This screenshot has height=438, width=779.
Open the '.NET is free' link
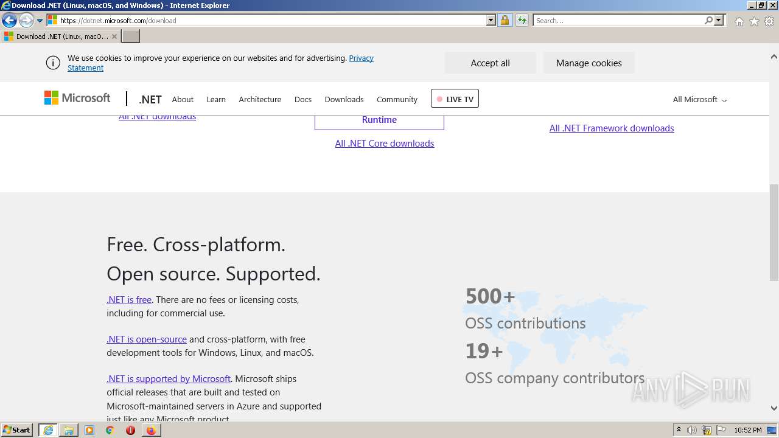coord(129,300)
